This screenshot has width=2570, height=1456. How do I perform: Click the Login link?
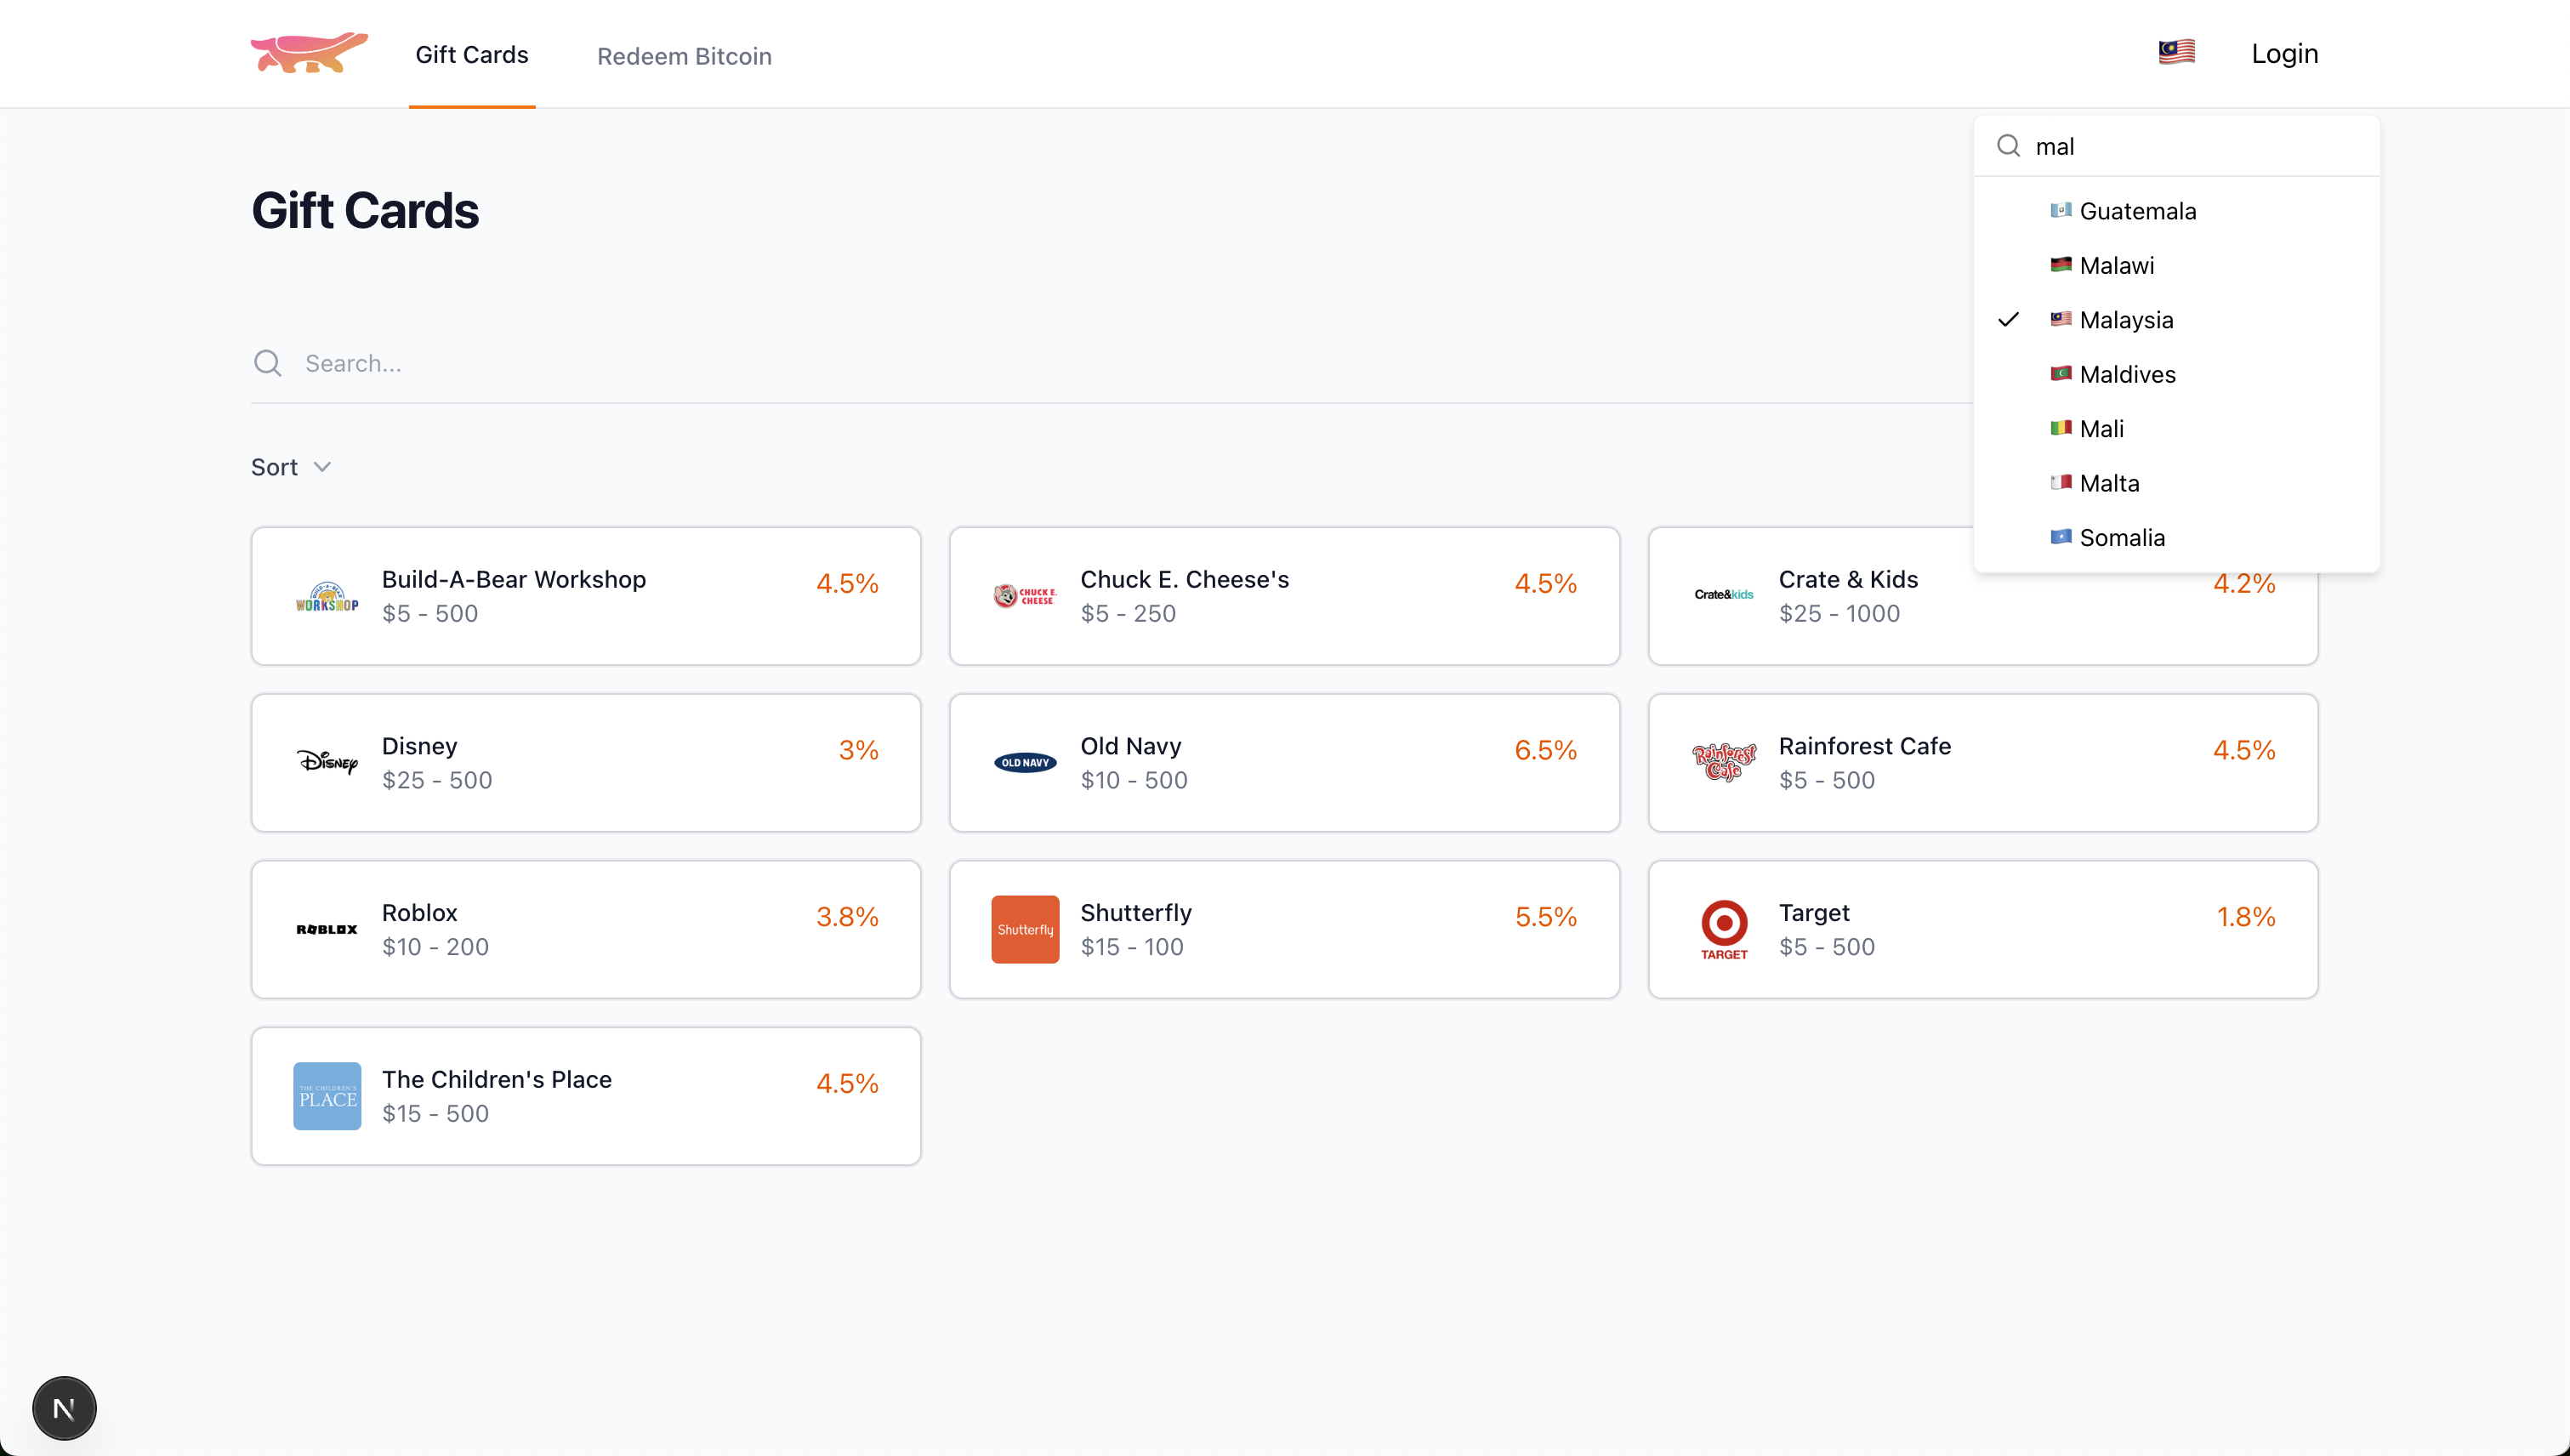(2284, 53)
